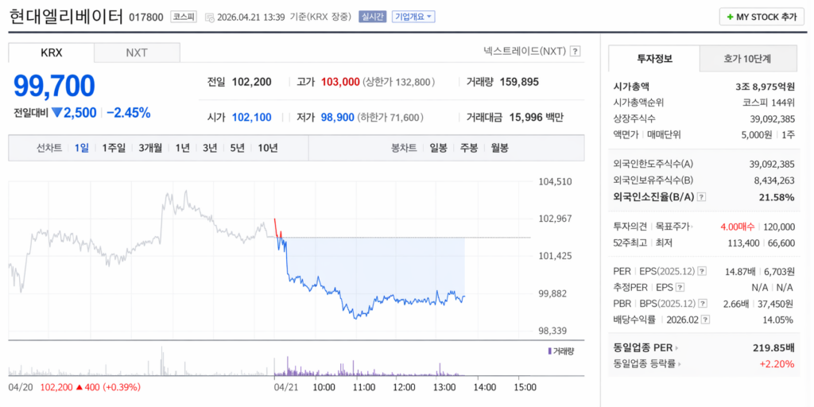Switch to the NXT tab
Image resolution: width=814 pixels, height=407 pixels.
click(x=137, y=52)
